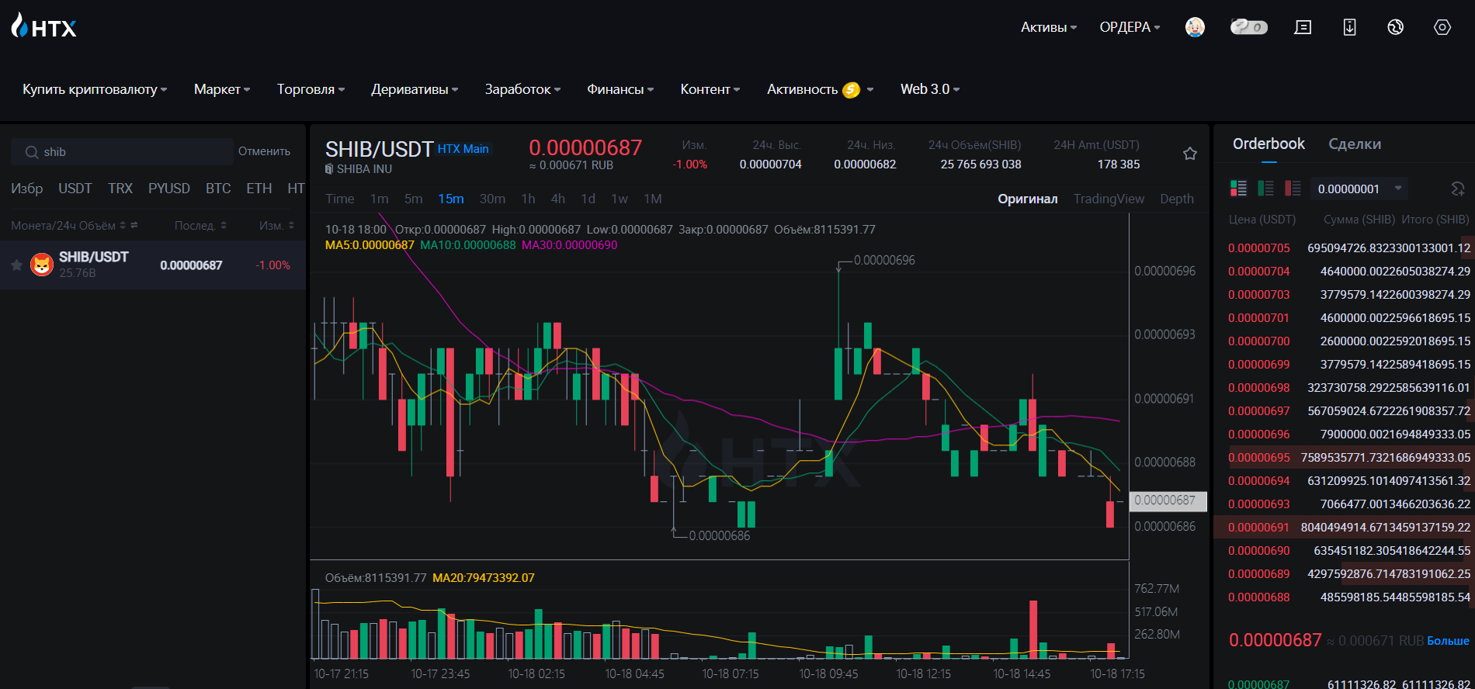Viewport: 1475px width, 689px height.
Task: Select the PYUSD market tab
Action: (169, 189)
